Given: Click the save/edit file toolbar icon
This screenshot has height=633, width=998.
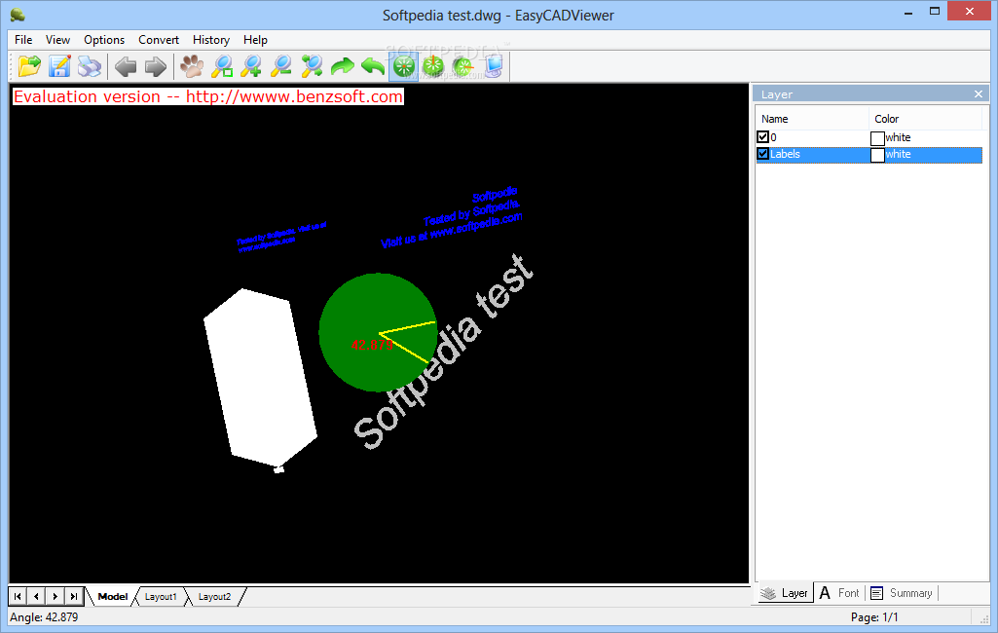Looking at the screenshot, I should pyautogui.click(x=59, y=66).
